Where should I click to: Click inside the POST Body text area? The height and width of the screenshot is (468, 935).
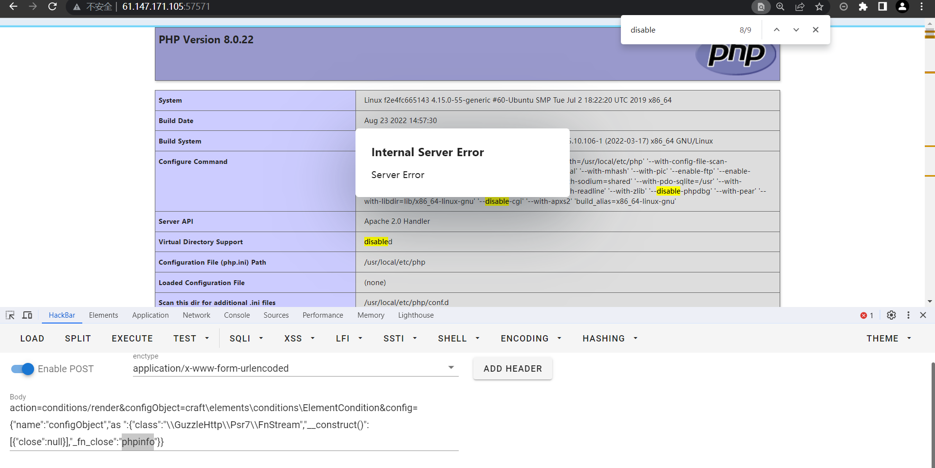(234, 425)
